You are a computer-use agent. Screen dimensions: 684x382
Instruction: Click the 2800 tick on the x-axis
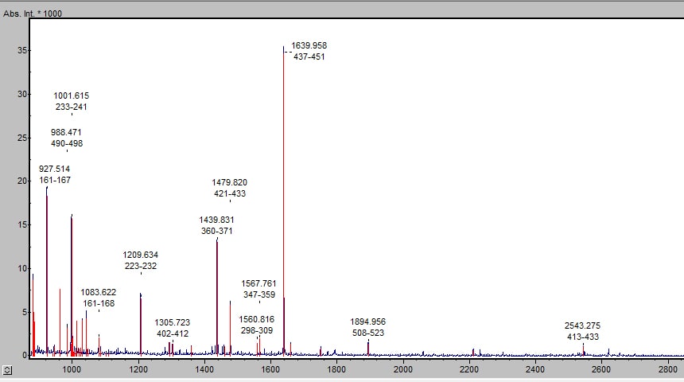tap(668, 369)
